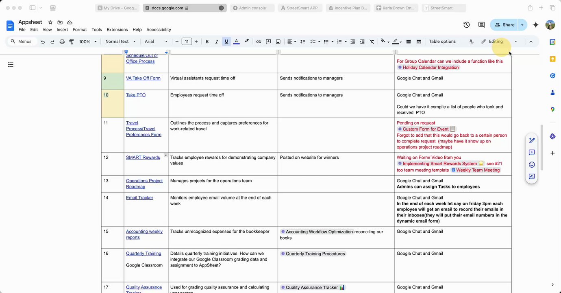The height and width of the screenshot is (293, 561).
Task: Move the document using the folder icon
Action: 60,22
